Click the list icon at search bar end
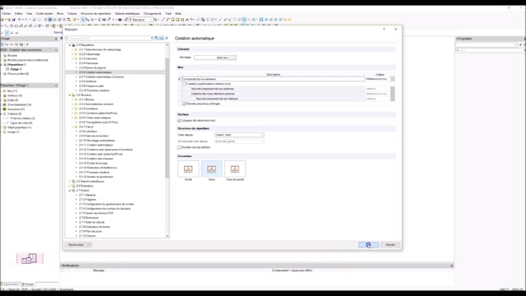 click(x=167, y=39)
